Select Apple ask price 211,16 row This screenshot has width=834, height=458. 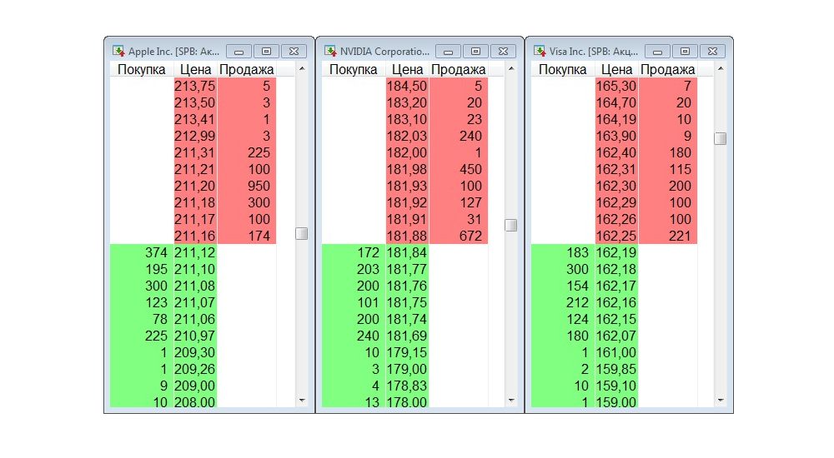click(194, 236)
